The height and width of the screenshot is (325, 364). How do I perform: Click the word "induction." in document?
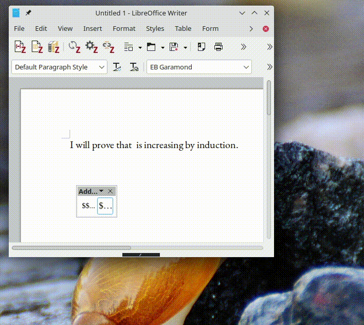click(x=217, y=146)
